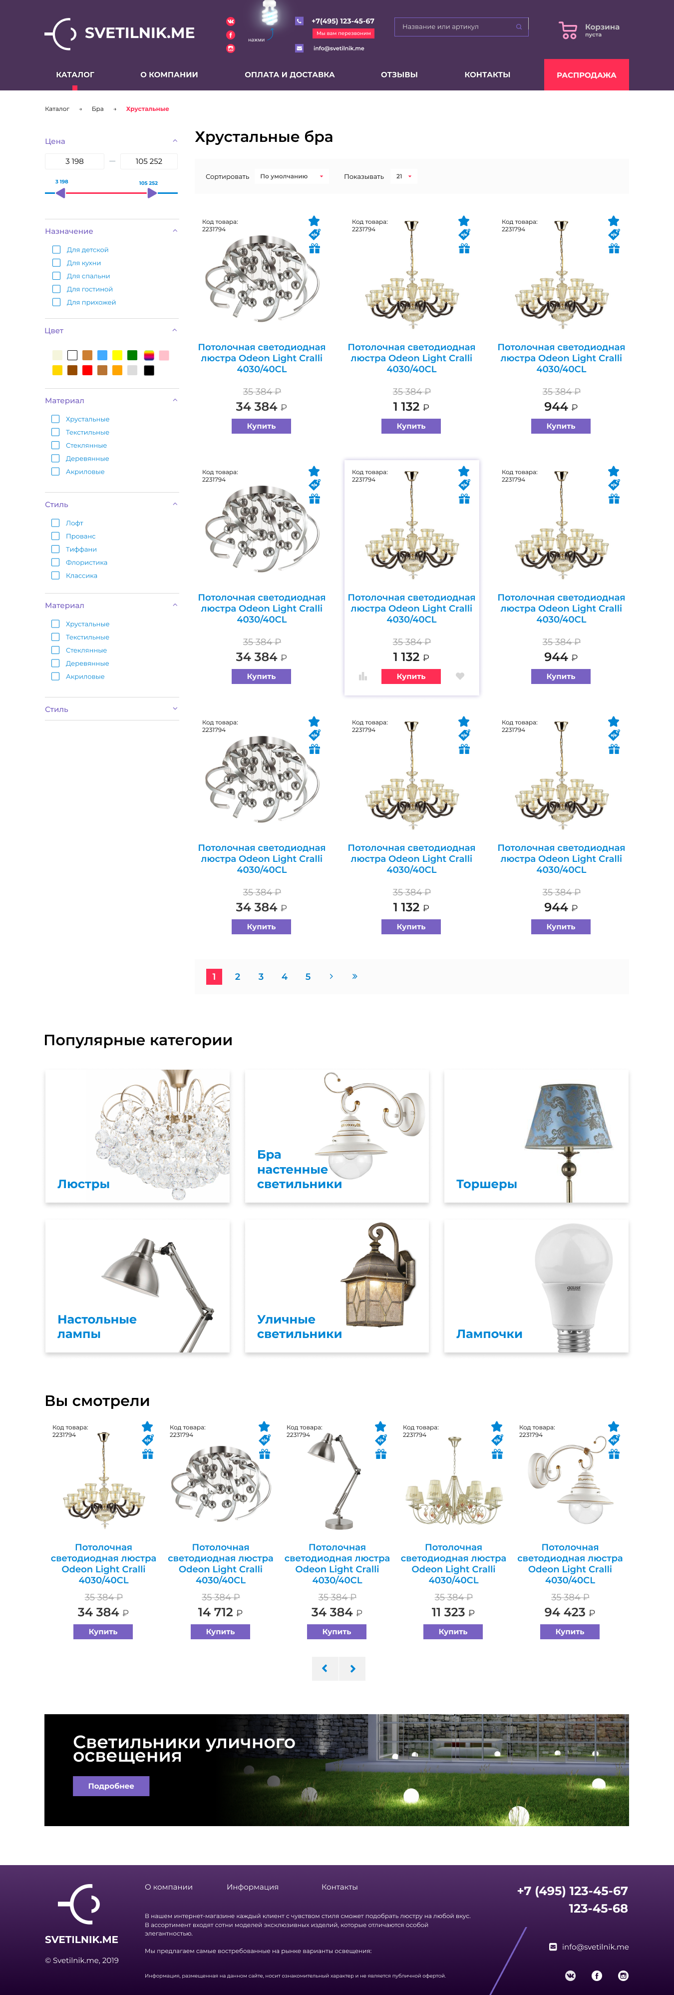Viewport: 674px width, 1995px height.
Task: Compare highlighted product via bar chart icon
Action: click(x=363, y=676)
